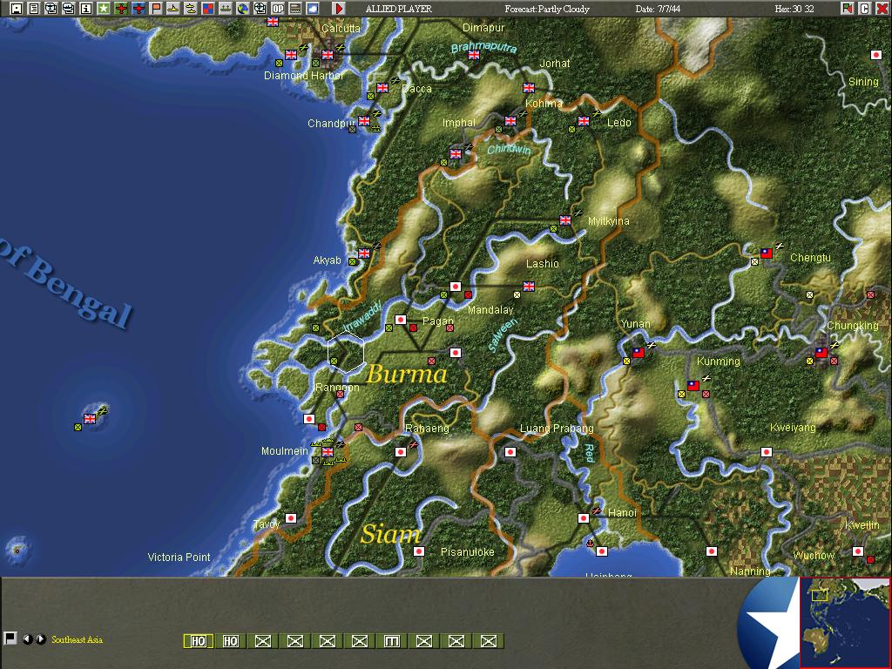Select the British flag near Lashio
Viewport: 892px width, 669px height.
(529, 286)
